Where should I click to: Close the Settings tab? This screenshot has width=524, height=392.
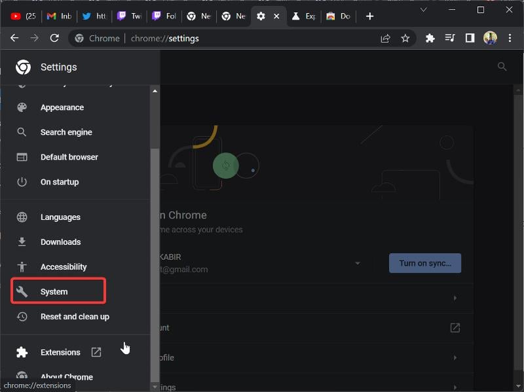click(x=276, y=16)
